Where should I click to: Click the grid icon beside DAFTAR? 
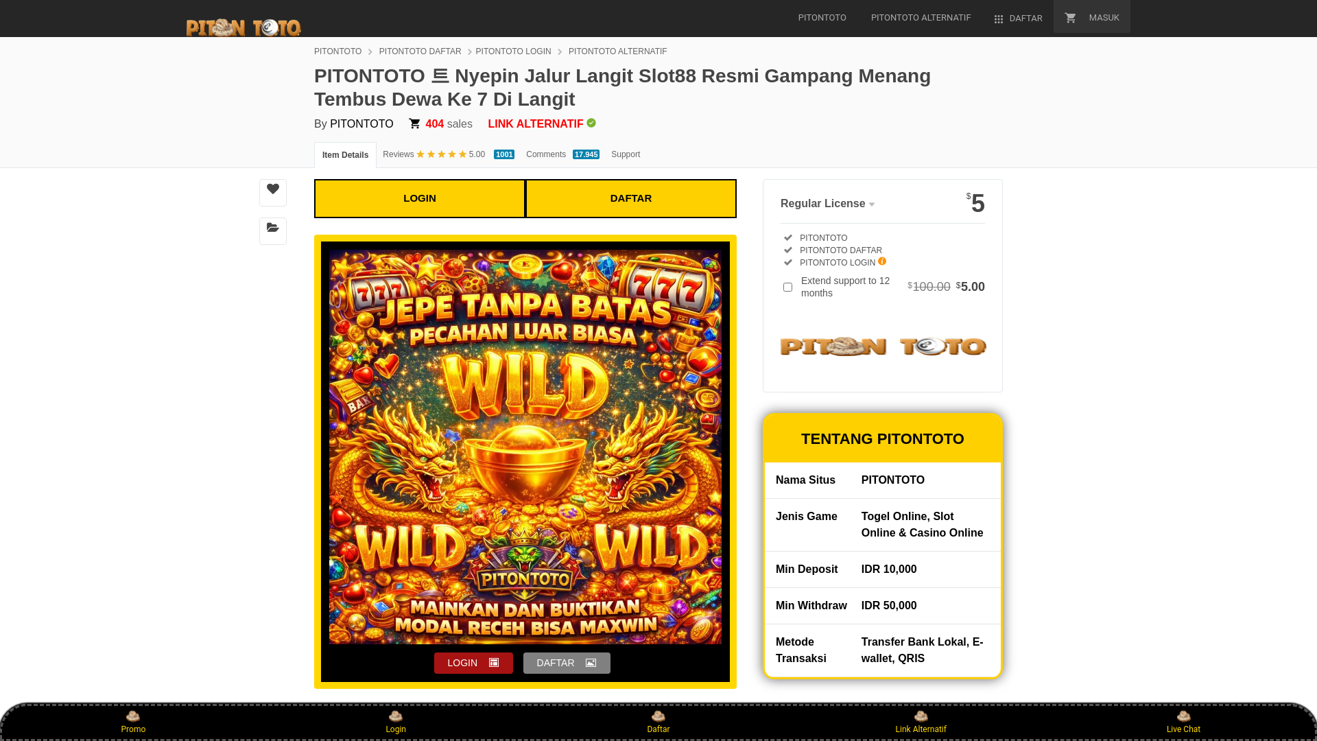click(999, 19)
